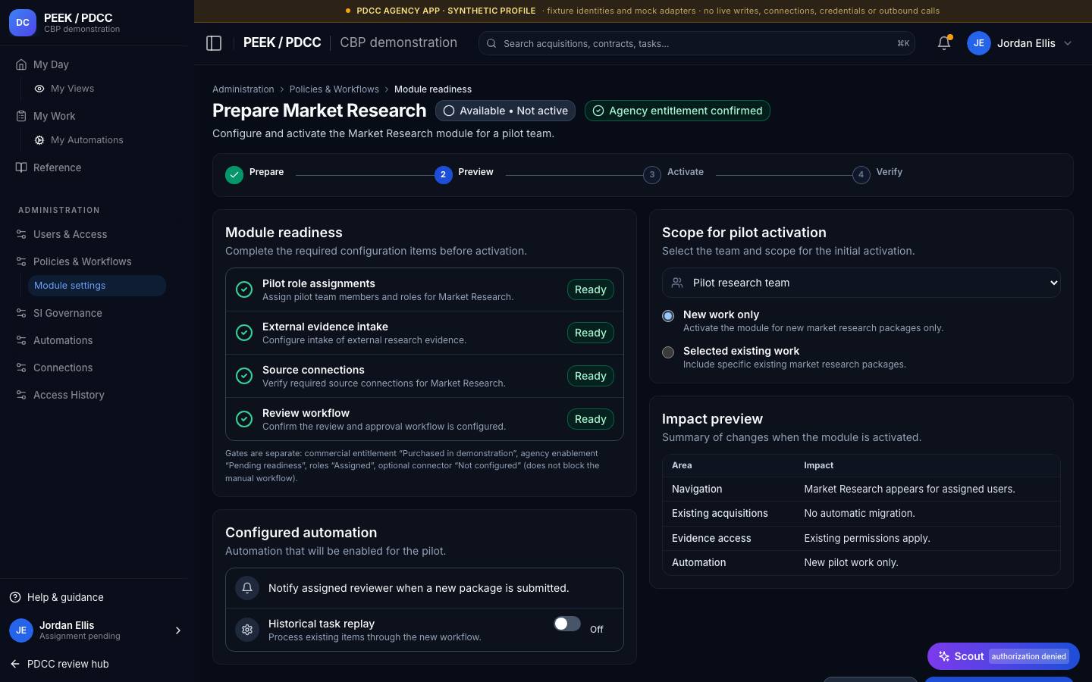1092x682 pixels.
Task: Click the My Views eye icon
Action: click(x=39, y=89)
